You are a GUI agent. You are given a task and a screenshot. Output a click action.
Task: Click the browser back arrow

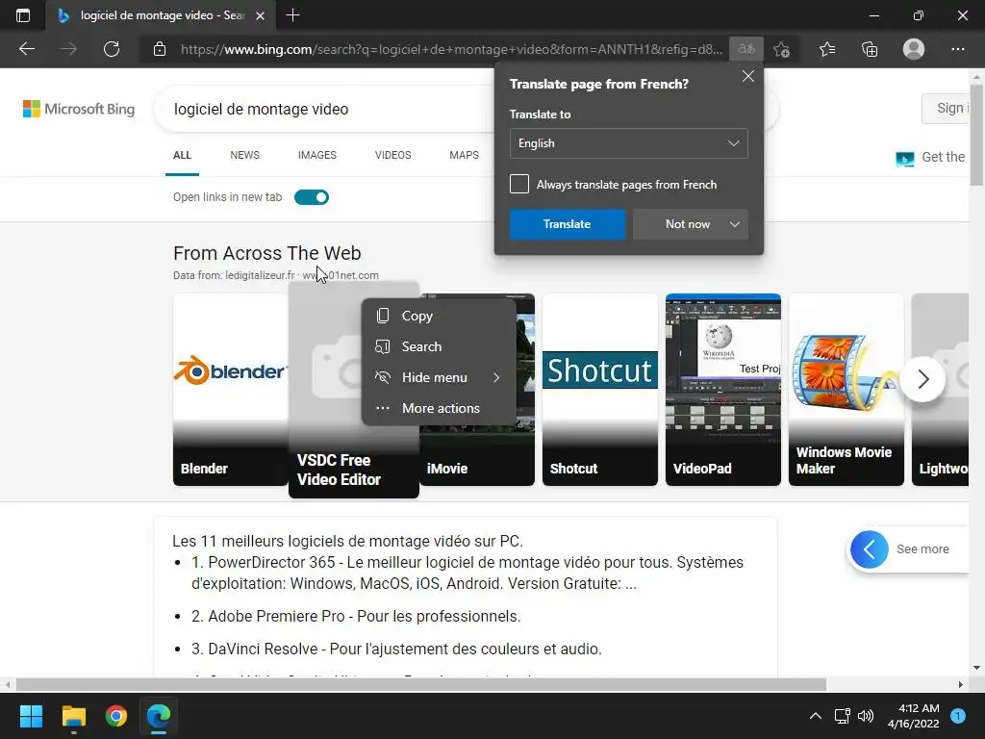coord(26,49)
